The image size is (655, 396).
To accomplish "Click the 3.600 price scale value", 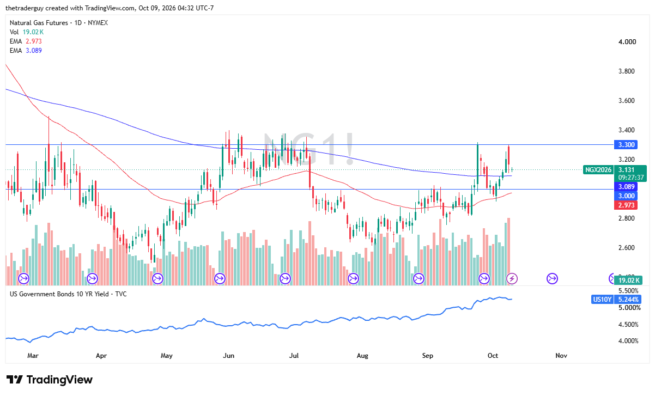I will tap(626, 101).
